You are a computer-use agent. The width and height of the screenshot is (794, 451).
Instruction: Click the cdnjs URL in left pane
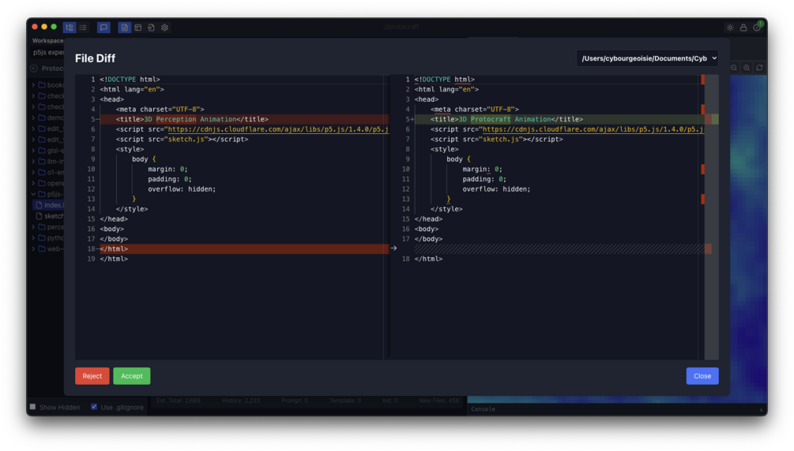click(278, 129)
